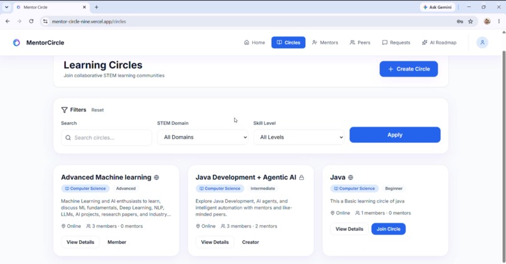
Task: Click the Member label on Advanced Machine learning
Action: pyautogui.click(x=117, y=242)
